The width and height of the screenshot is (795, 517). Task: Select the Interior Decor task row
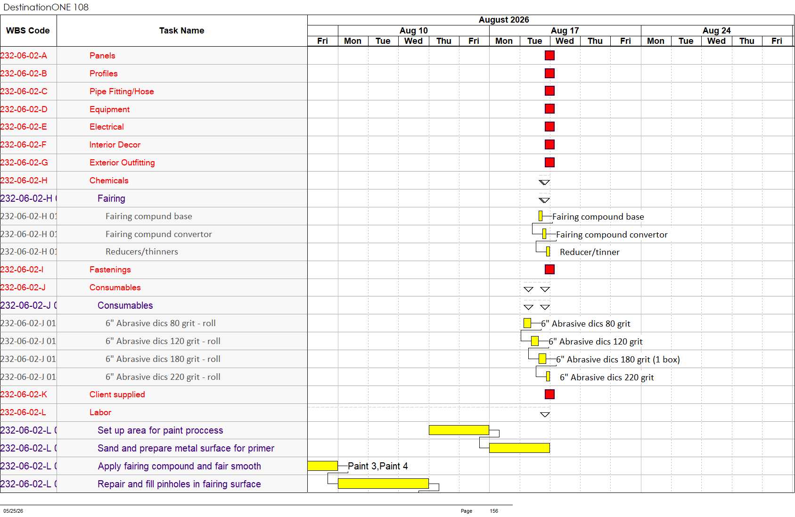154,145
